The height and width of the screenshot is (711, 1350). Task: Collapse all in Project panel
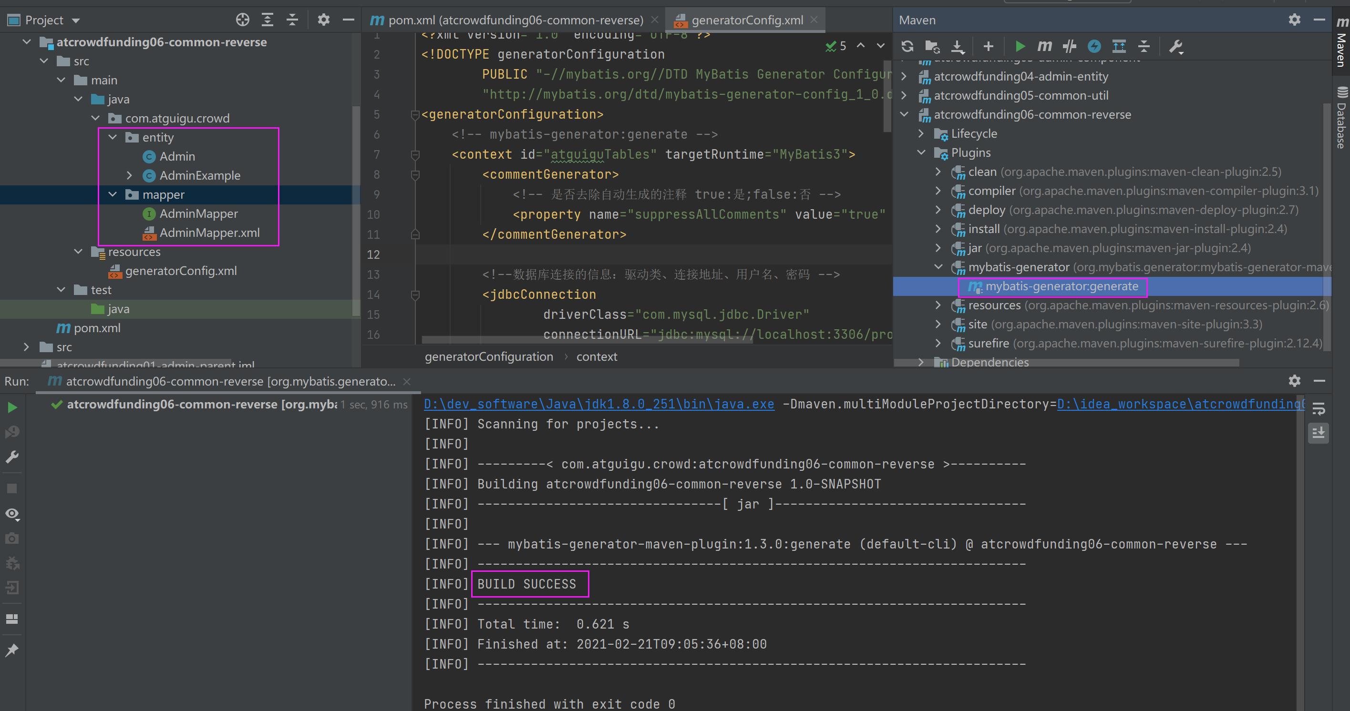[292, 20]
